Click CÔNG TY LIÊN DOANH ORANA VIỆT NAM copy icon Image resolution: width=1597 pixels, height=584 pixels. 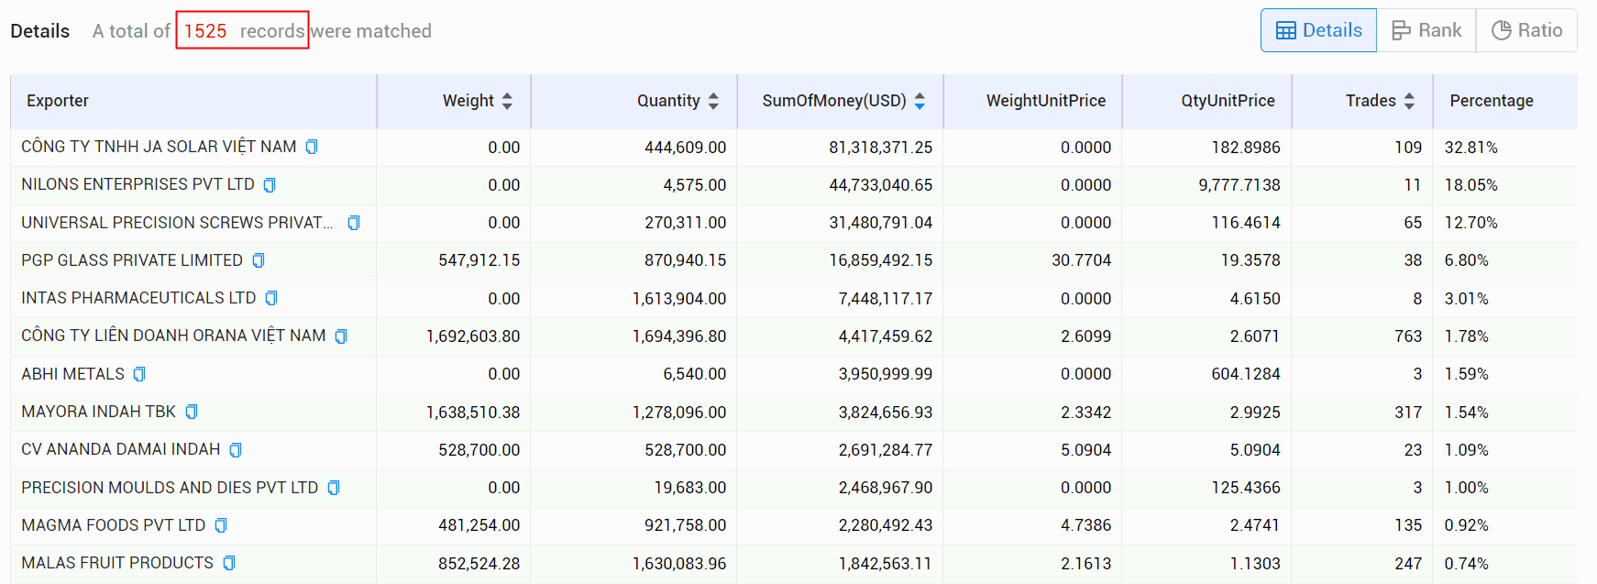(341, 336)
